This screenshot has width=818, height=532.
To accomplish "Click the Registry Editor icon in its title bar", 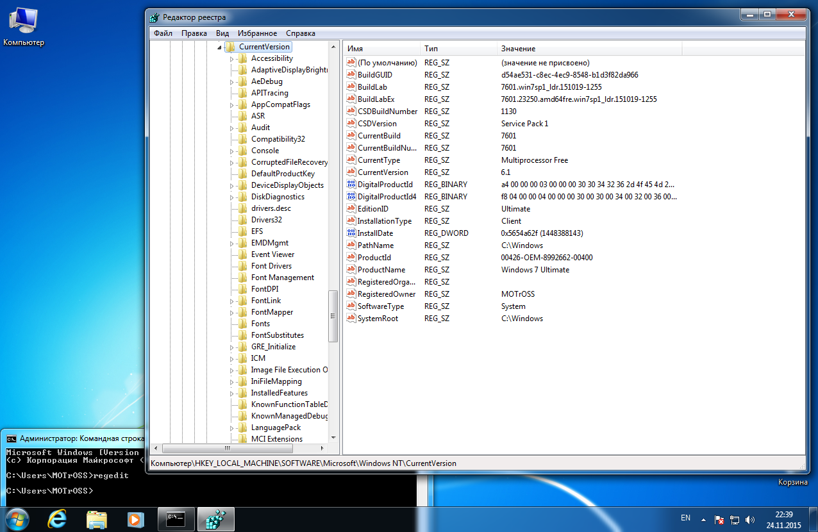I will tap(154, 17).
